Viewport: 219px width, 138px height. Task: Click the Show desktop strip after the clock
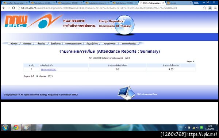tap(218, 127)
